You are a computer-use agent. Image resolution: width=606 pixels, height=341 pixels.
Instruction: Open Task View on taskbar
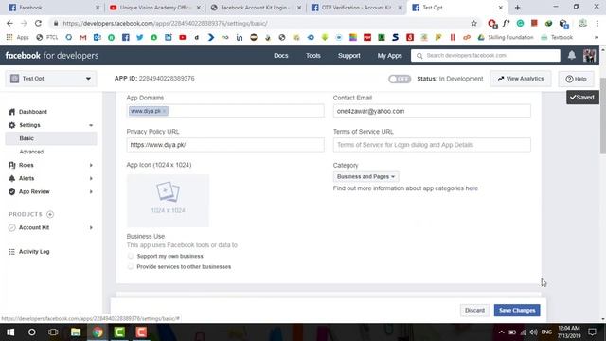pyautogui.click(x=53, y=332)
